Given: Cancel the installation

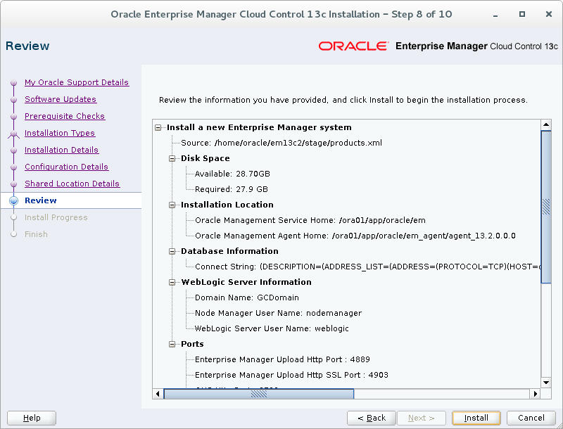Looking at the screenshot, I should tap(531, 418).
